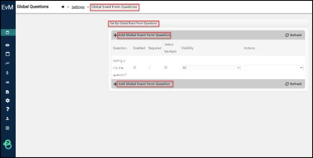Click the 'testing is this the question?' cell
This screenshot has width=313, height=158.
pos(119,68)
